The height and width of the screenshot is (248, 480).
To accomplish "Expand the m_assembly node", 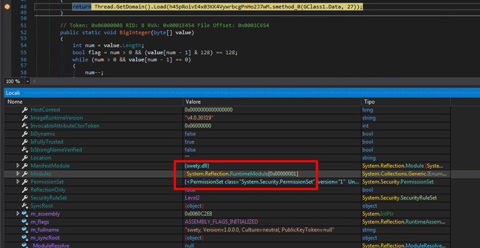I will 18,214.
